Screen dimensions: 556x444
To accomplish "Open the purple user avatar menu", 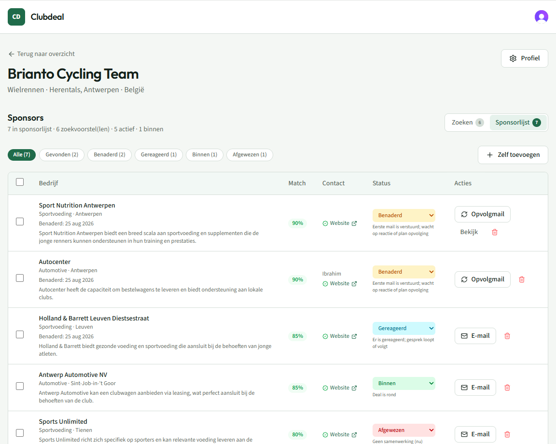I will click(x=541, y=17).
